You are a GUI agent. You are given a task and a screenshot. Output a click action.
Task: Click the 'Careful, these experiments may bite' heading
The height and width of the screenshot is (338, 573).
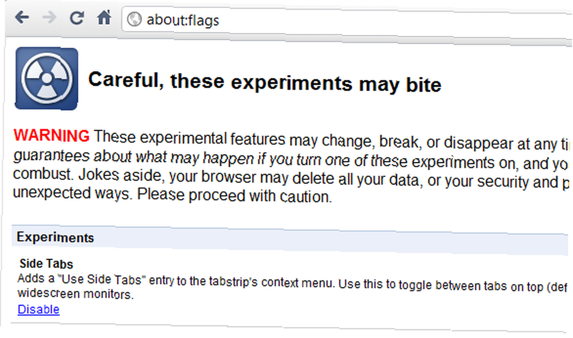265,82
